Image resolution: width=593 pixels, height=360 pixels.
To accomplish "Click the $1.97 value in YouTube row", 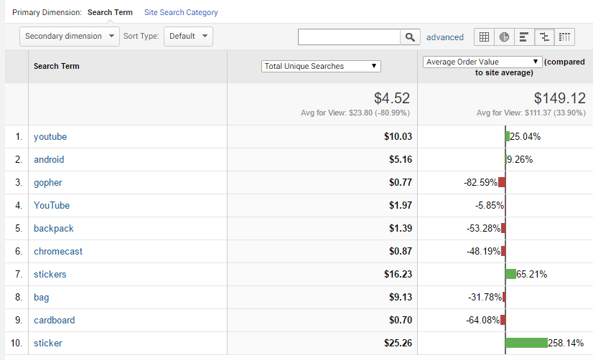I will [x=401, y=206].
